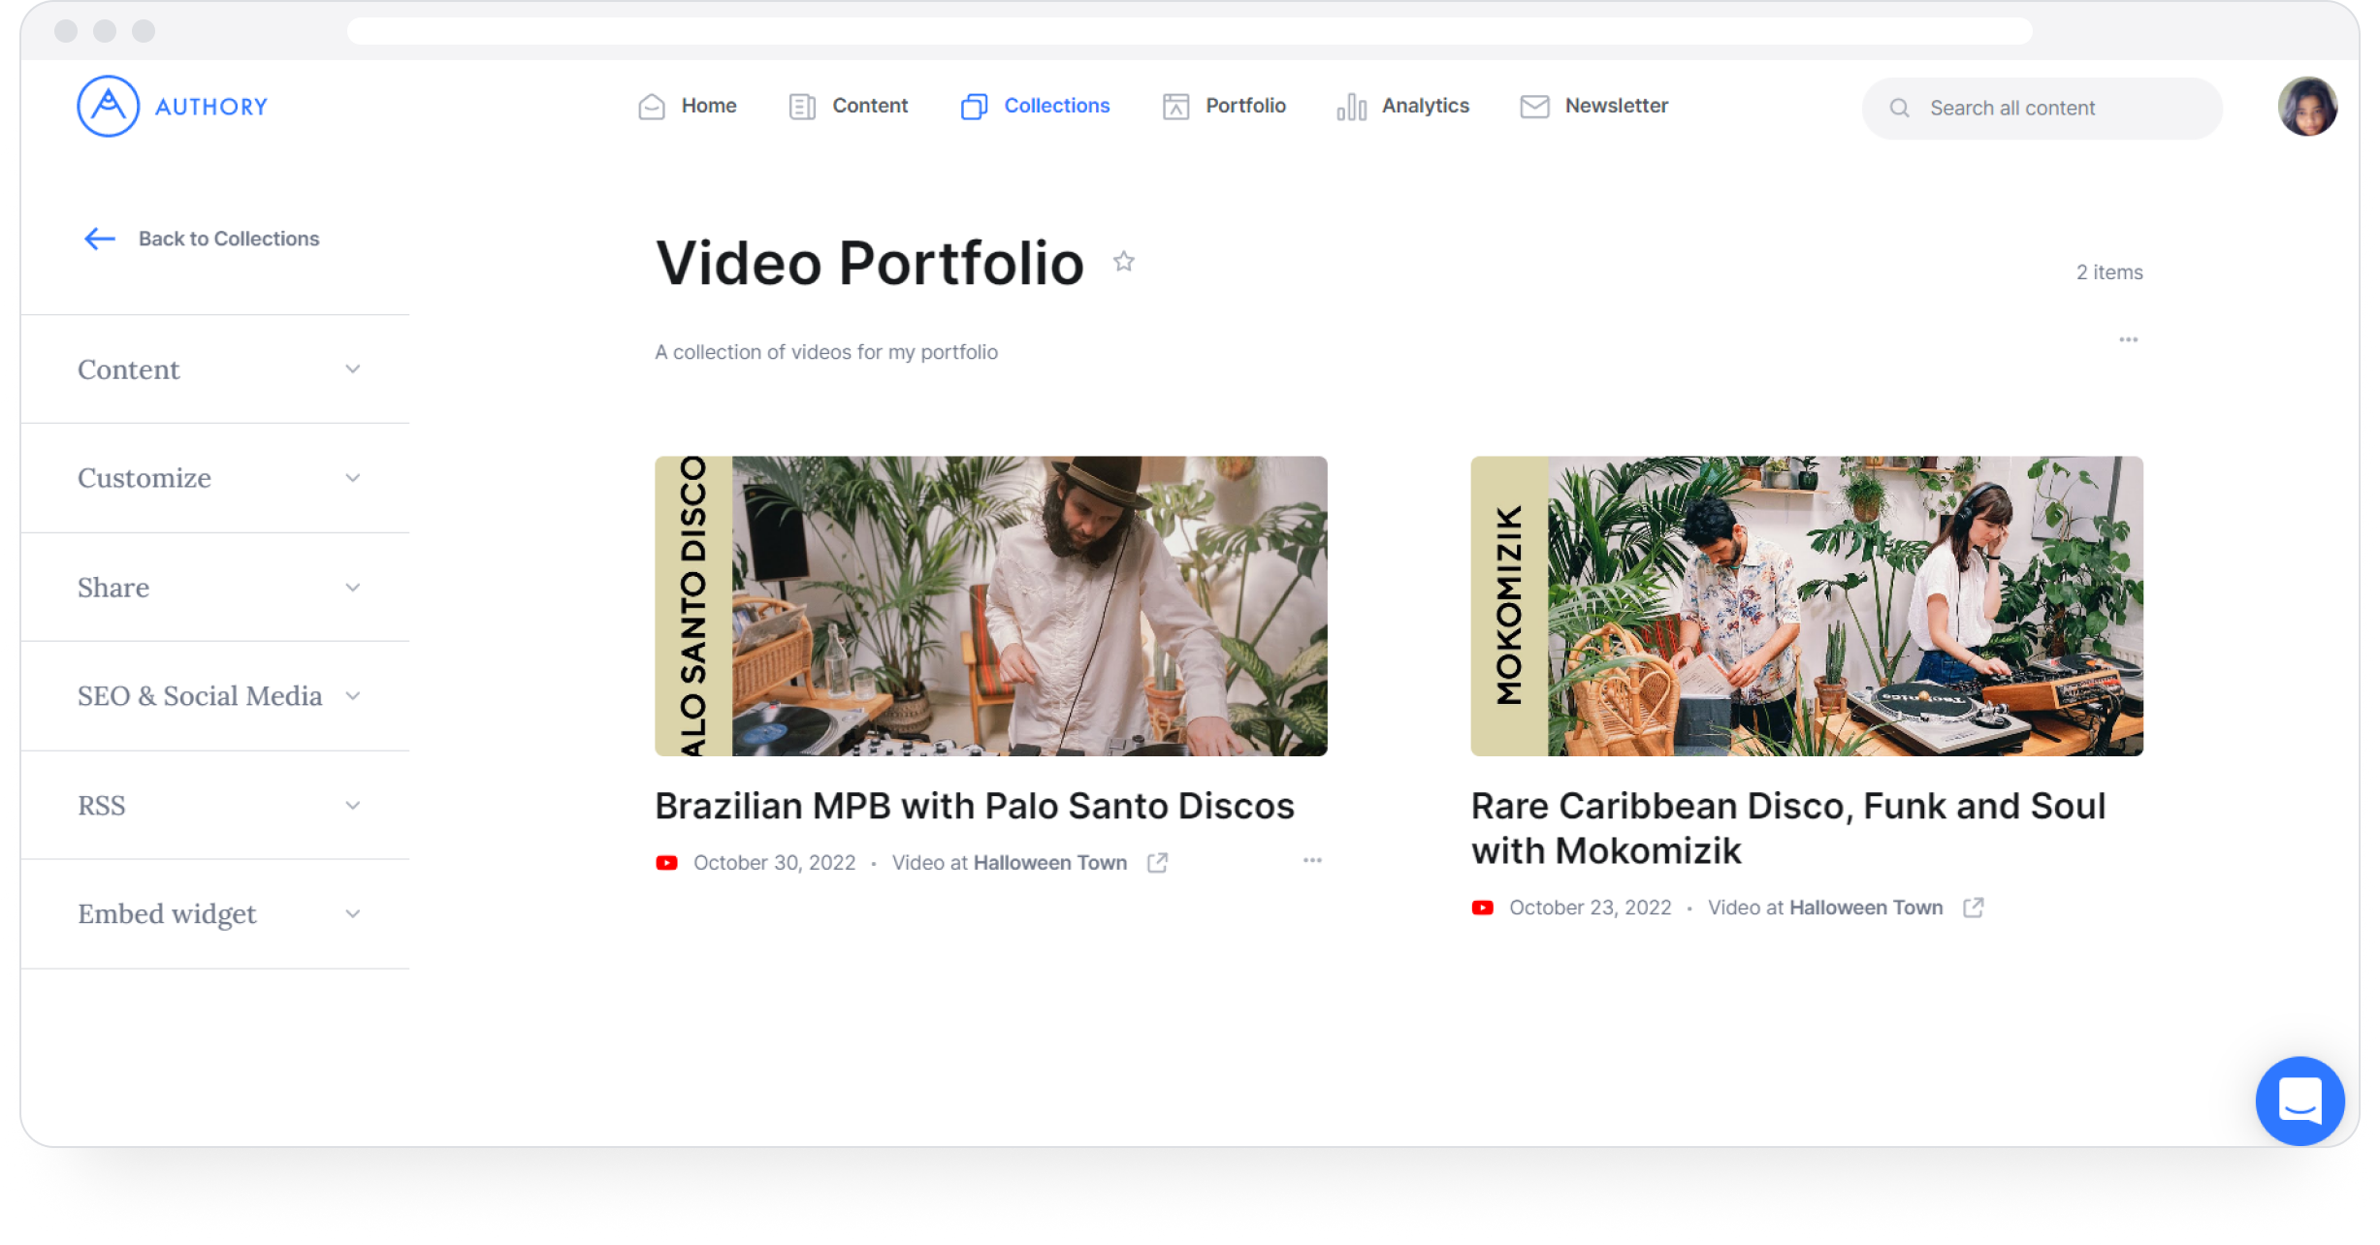This screenshot has width=2380, height=1245.
Task: Click the Collections stacked squares icon
Action: [x=974, y=107]
